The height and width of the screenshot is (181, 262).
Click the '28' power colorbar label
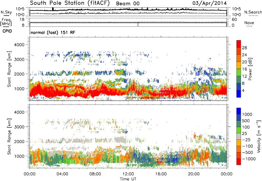click(244, 48)
